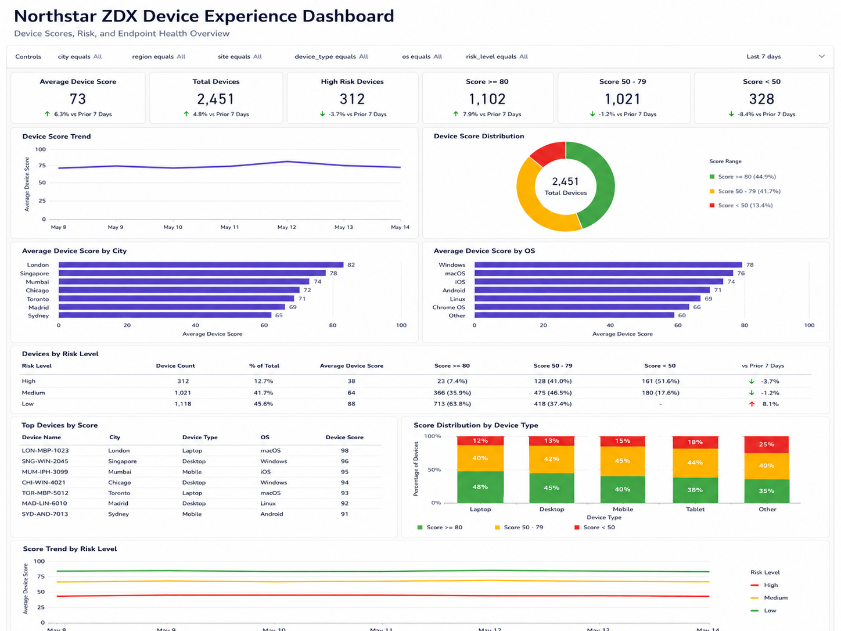This screenshot has width=841, height=631.
Task: Select the High Risk Devices value 312
Action: (353, 99)
